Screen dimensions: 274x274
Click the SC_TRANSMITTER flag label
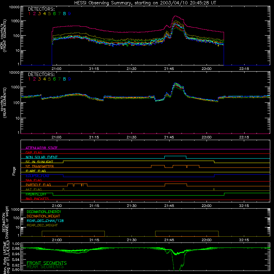[x=40, y=166]
